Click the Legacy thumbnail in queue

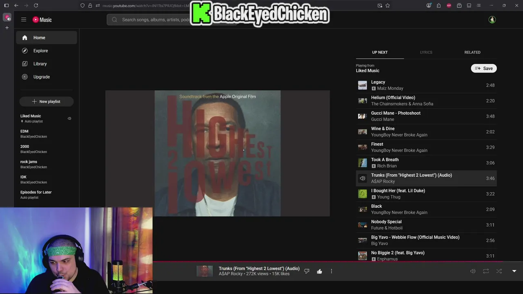click(362, 85)
